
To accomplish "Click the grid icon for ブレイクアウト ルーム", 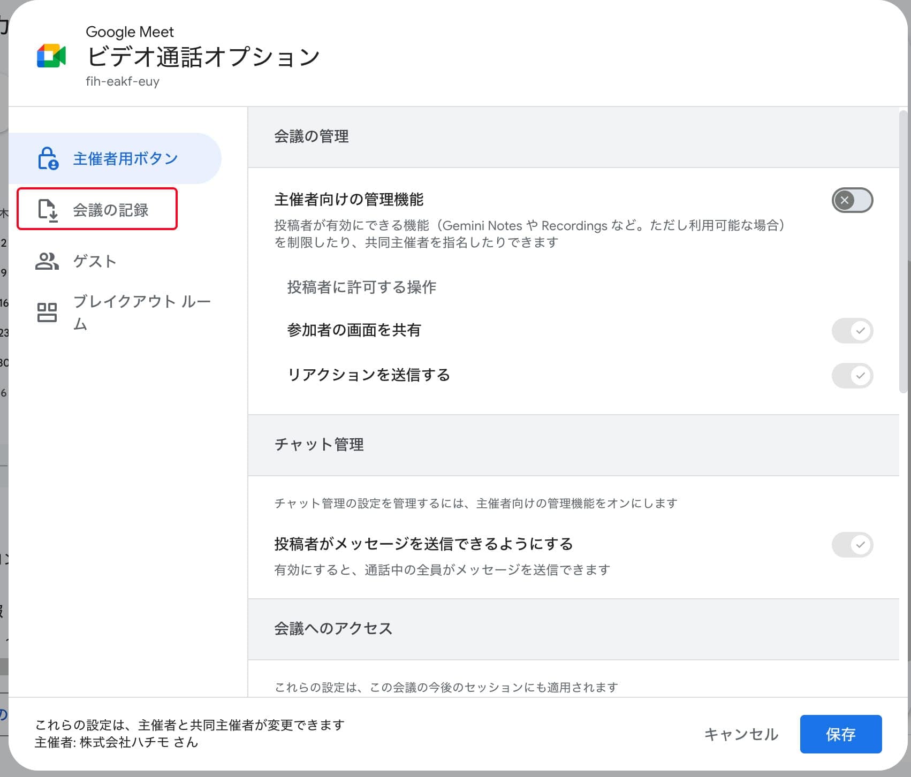I will [47, 313].
